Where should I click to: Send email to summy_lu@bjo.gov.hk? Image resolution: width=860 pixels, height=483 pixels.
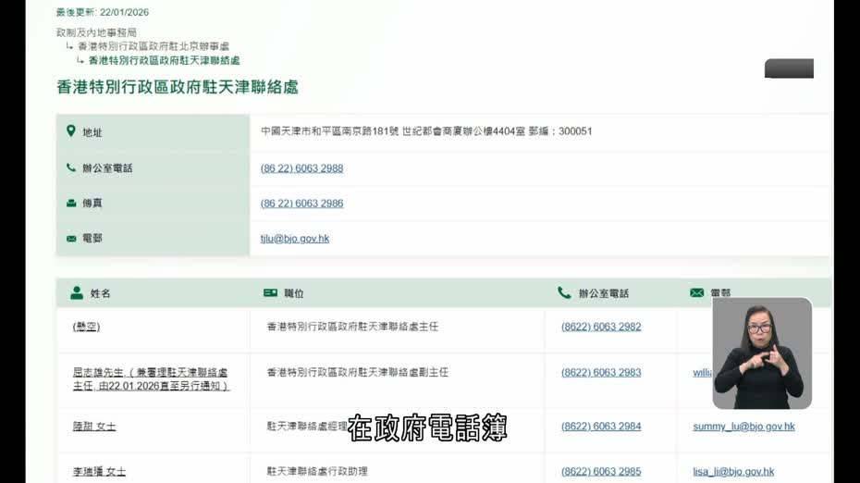[x=743, y=427]
